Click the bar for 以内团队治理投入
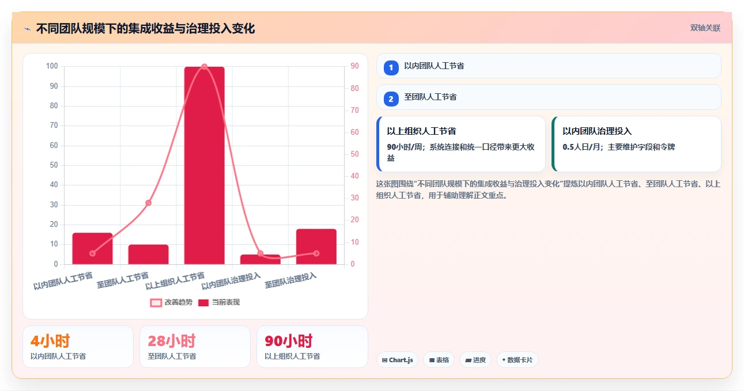The height and width of the screenshot is (391, 744). coord(260,259)
